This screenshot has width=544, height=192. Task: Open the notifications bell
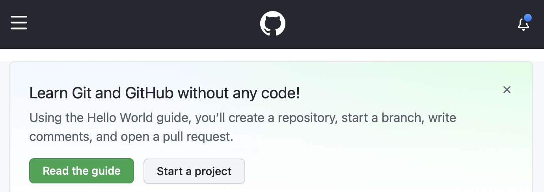click(x=523, y=24)
